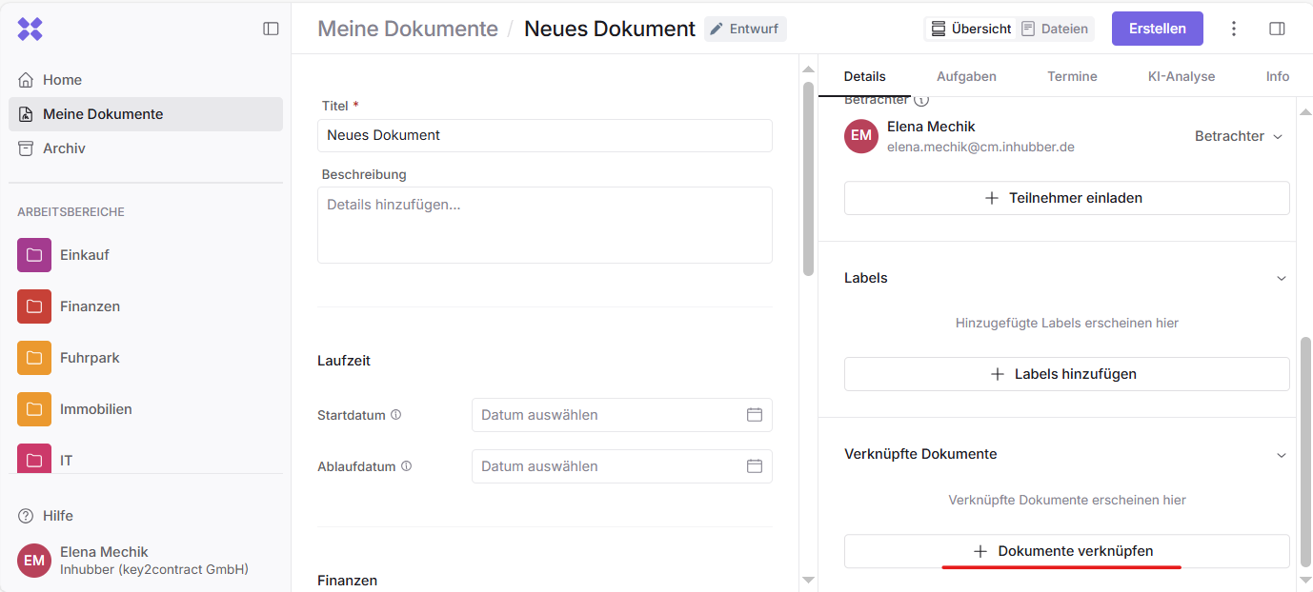Switch to Dateien view
Screen dimensions: 1313x592
pos(1055,29)
